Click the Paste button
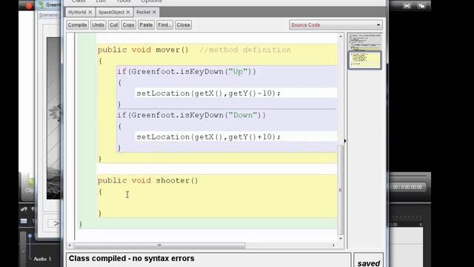The height and width of the screenshot is (267, 474). [146, 24]
